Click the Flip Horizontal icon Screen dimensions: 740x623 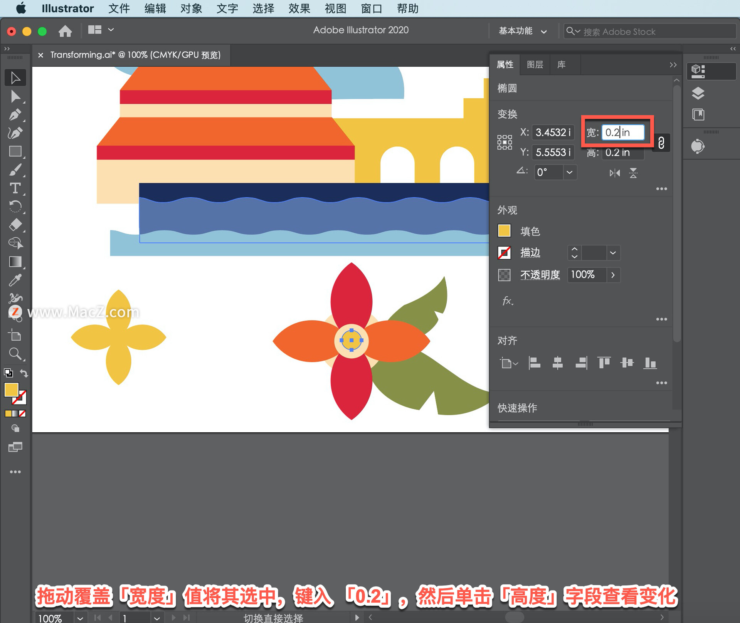pyautogui.click(x=615, y=173)
